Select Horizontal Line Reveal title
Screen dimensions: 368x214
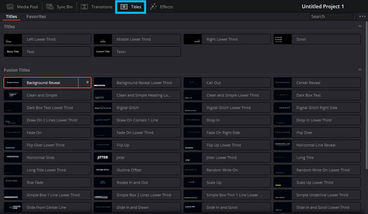(x=317, y=145)
